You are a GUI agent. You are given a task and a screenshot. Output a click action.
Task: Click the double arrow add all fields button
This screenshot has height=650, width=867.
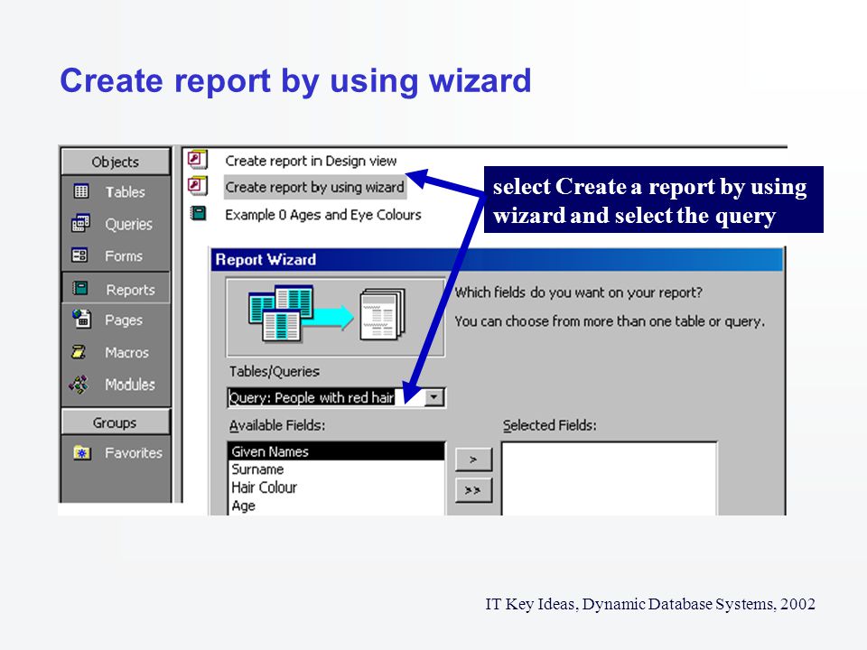point(473,489)
